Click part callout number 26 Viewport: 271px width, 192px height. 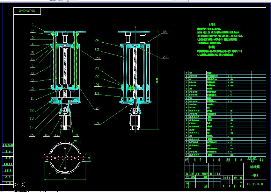(97, 40)
